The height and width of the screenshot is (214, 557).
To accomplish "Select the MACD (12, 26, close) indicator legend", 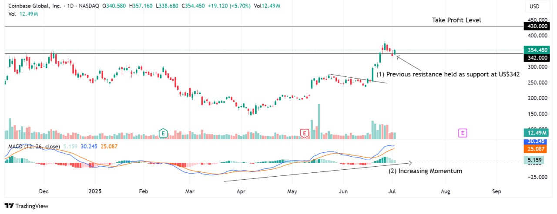I will click(x=35, y=147).
